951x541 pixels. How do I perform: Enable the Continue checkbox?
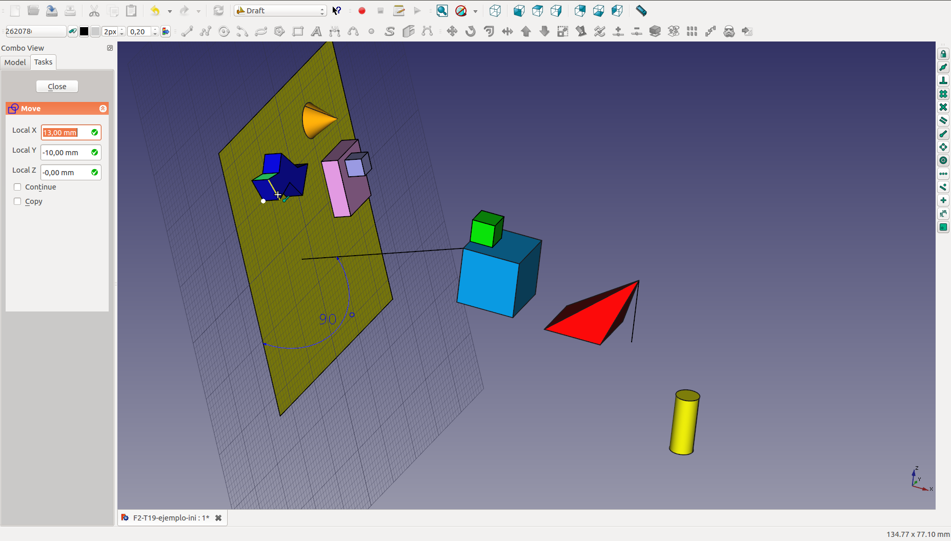click(x=17, y=187)
